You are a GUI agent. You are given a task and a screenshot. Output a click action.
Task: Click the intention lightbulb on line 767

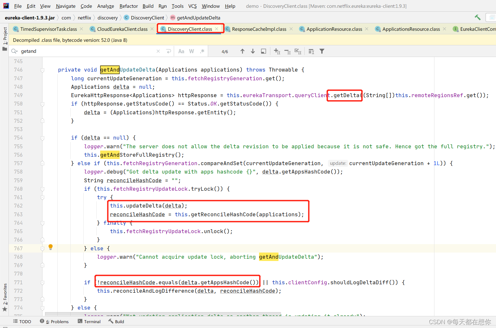[x=51, y=247]
